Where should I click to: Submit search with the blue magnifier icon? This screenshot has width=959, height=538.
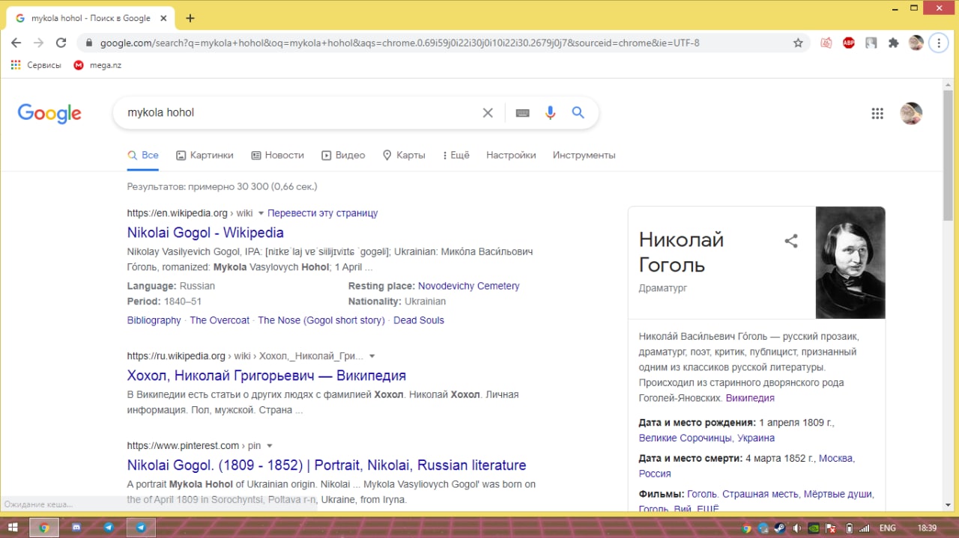point(578,113)
